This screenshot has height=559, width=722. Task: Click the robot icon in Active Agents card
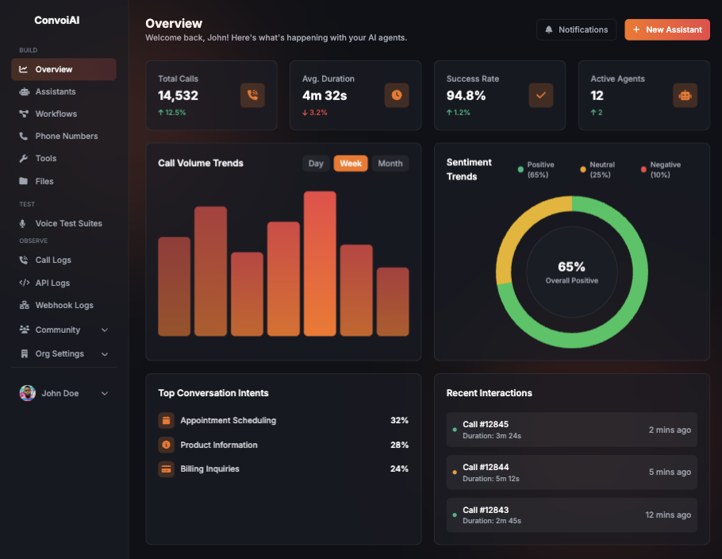685,95
